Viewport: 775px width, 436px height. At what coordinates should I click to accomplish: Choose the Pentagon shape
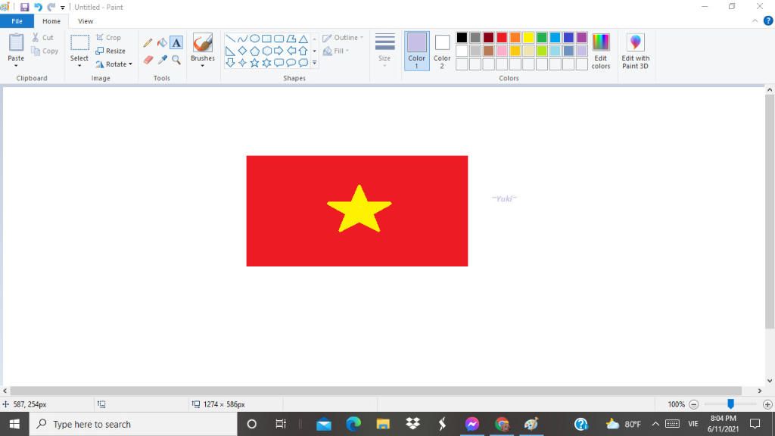(x=254, y=51)
